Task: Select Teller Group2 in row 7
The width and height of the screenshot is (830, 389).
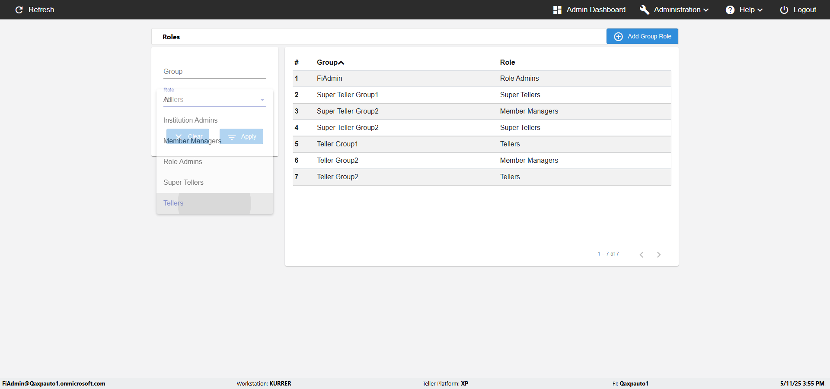Action: [338, 177]
